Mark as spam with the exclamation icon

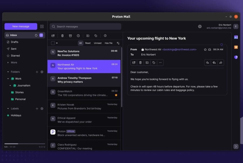[x=78, y=36]
